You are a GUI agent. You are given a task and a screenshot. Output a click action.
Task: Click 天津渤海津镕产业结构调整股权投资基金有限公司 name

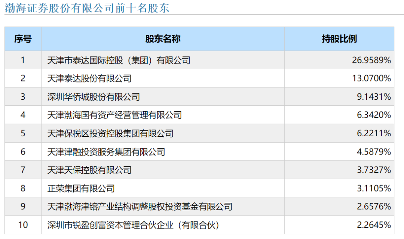point(140,207)
